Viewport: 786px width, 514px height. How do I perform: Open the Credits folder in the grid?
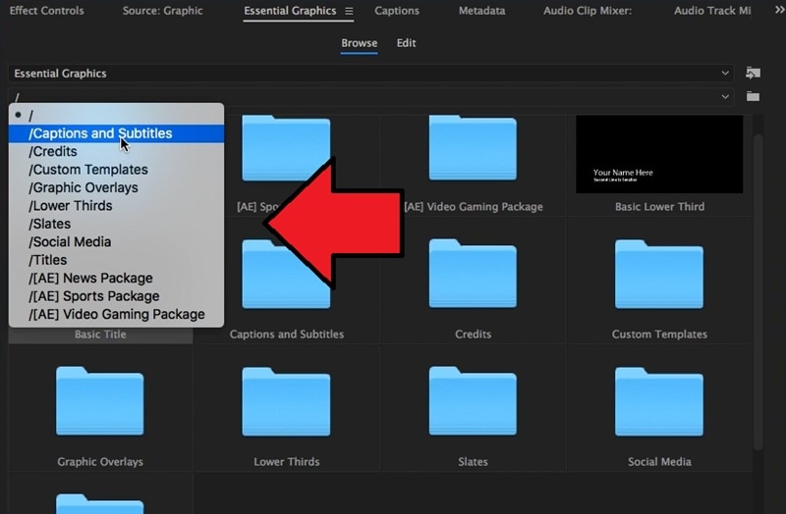(x=473, y=274)
